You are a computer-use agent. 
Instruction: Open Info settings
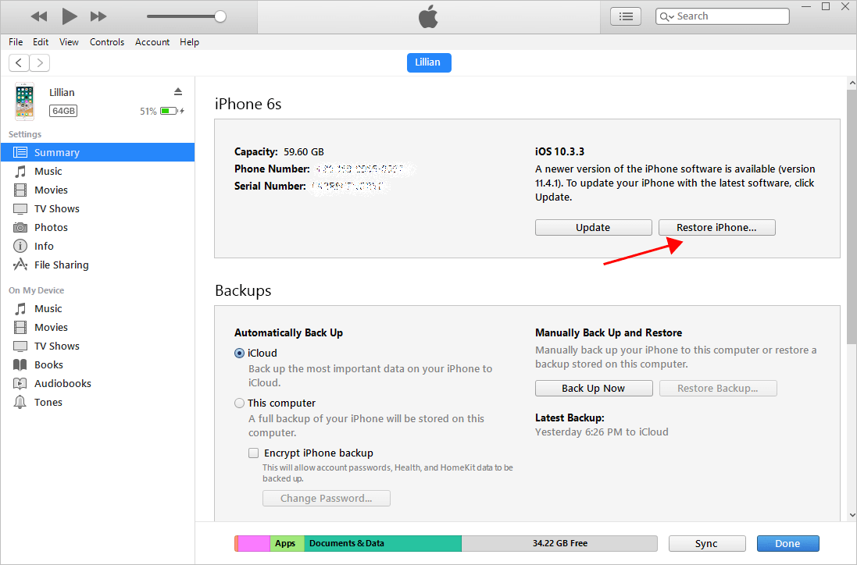98,246
